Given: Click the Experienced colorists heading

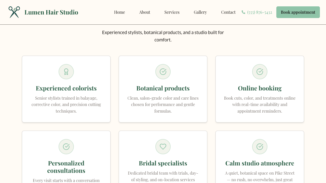Looking at the screenshot, I should coord(66,88).
